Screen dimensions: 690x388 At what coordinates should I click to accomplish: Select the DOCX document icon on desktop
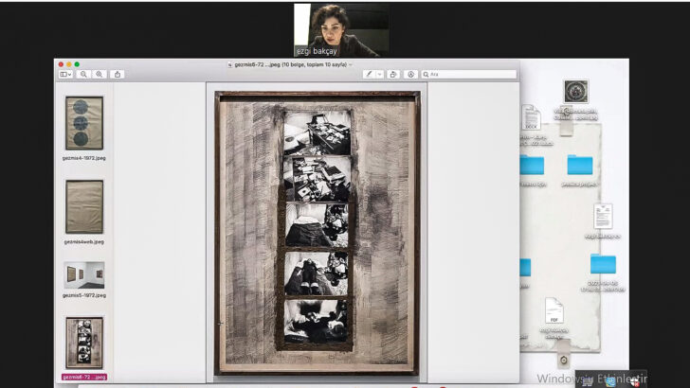531,117
